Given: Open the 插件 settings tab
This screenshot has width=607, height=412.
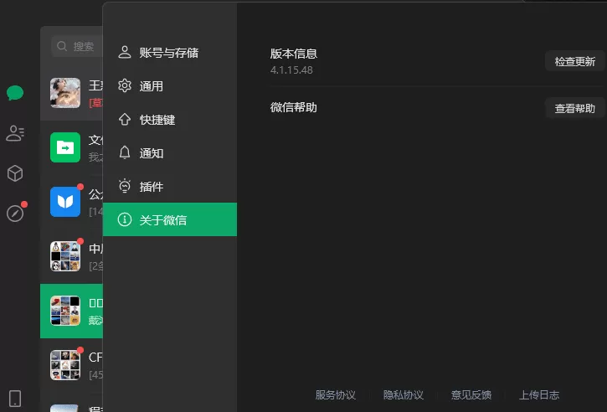Looking at the screenshot, I should (170, 186).
